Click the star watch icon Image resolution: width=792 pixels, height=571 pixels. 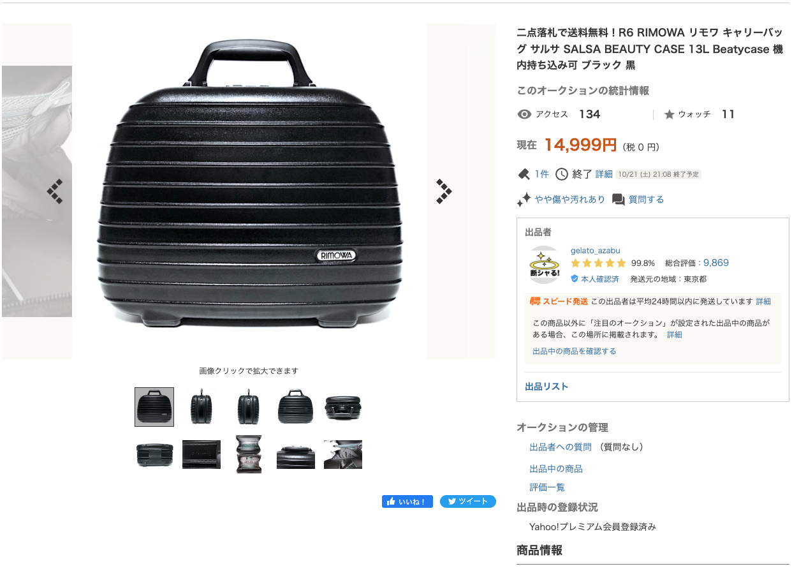coord(669,114)
